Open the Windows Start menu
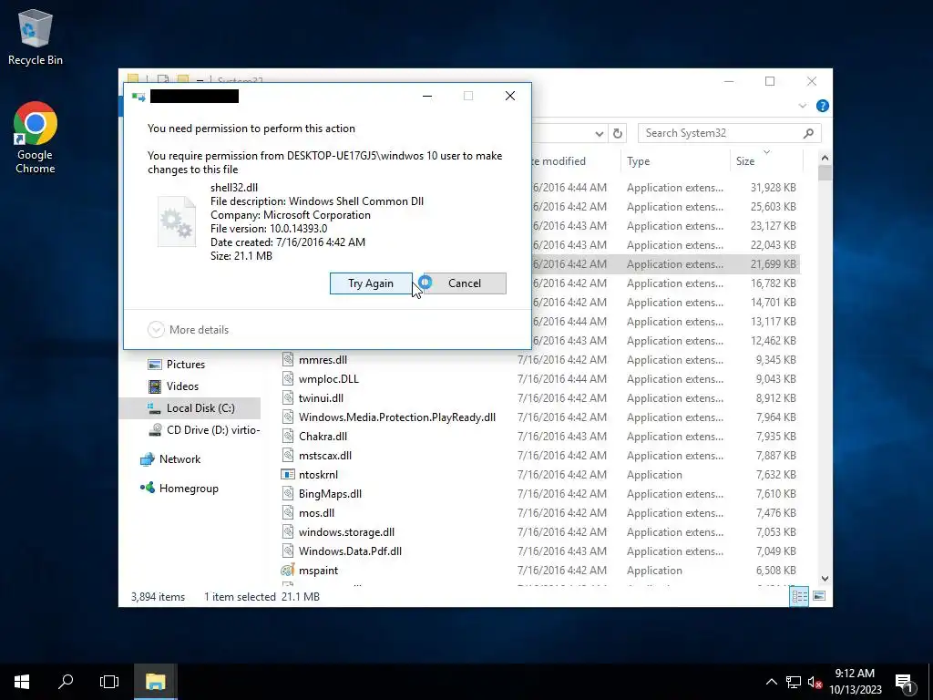Viewport: 933px width, 700px height. tap(22, 682)
